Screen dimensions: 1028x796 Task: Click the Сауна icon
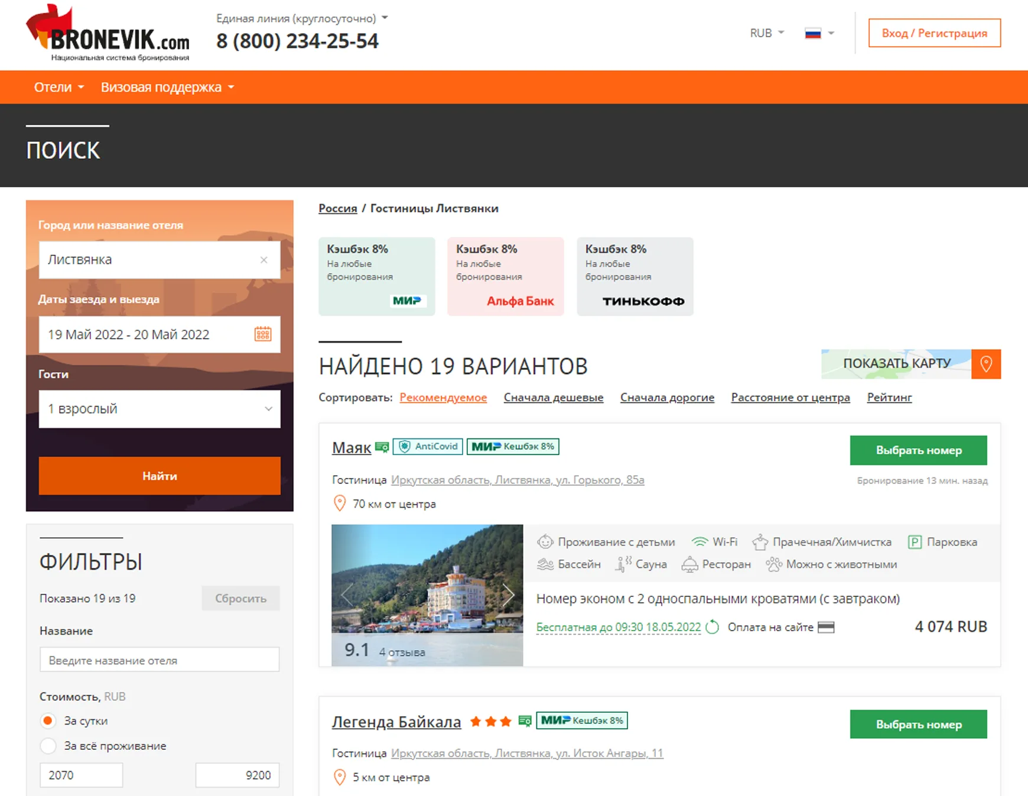tap(623, 564)
